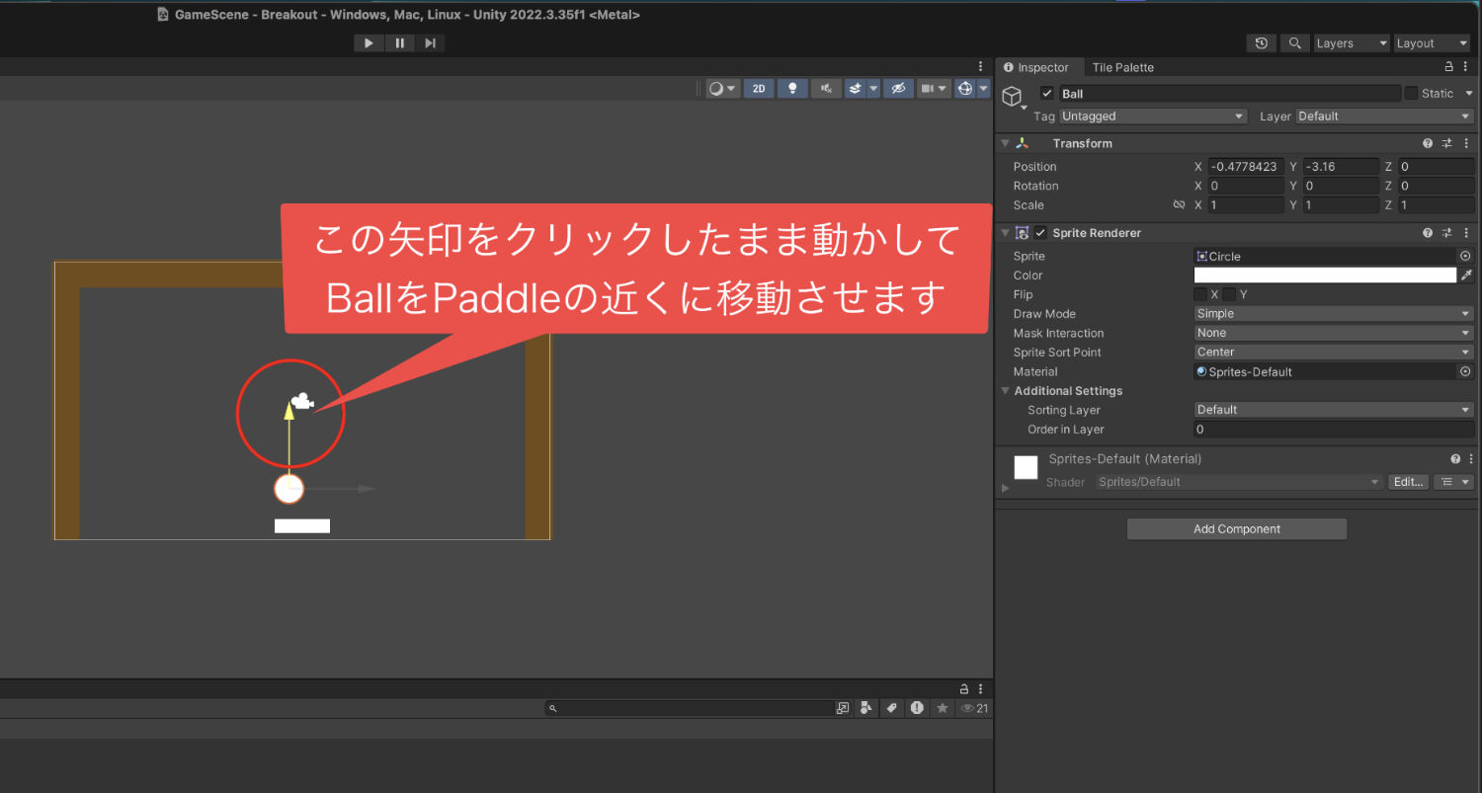Toggle hidden objects visibility eye icon
Screen dimensions: 1482x793
tap(898, 89)
